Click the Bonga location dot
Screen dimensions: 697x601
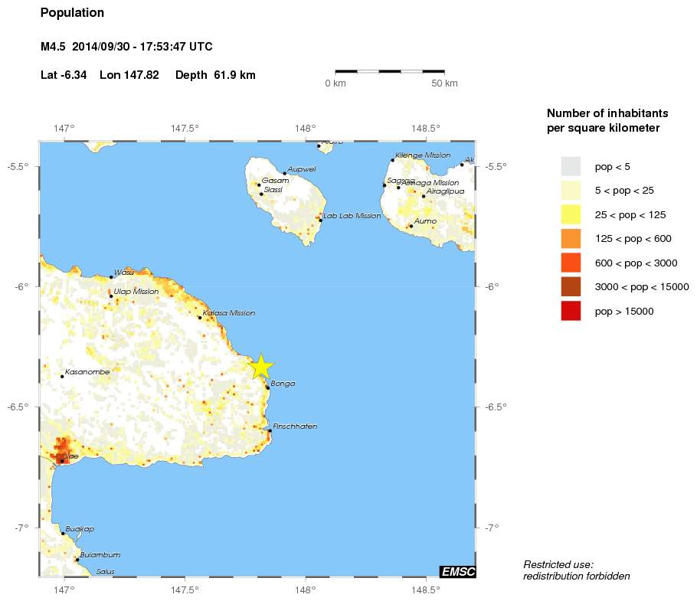tap(268, 388)
